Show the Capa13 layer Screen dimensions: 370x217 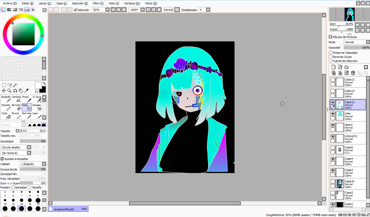pyautogui.click(x=333, y=80)
